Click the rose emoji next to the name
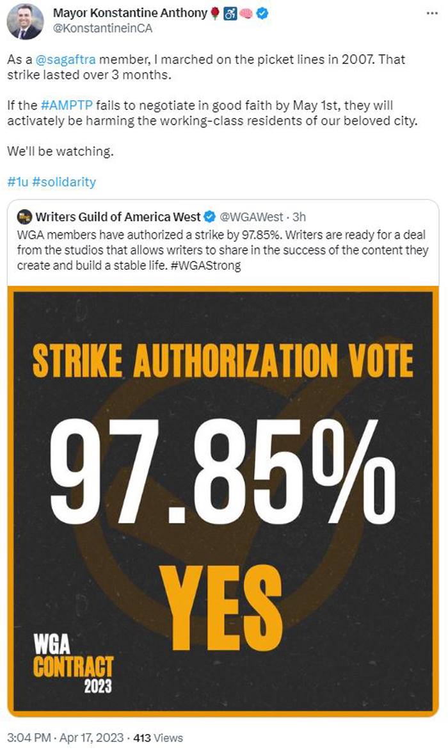 [215, 13]
